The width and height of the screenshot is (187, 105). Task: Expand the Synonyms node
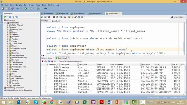8,60
